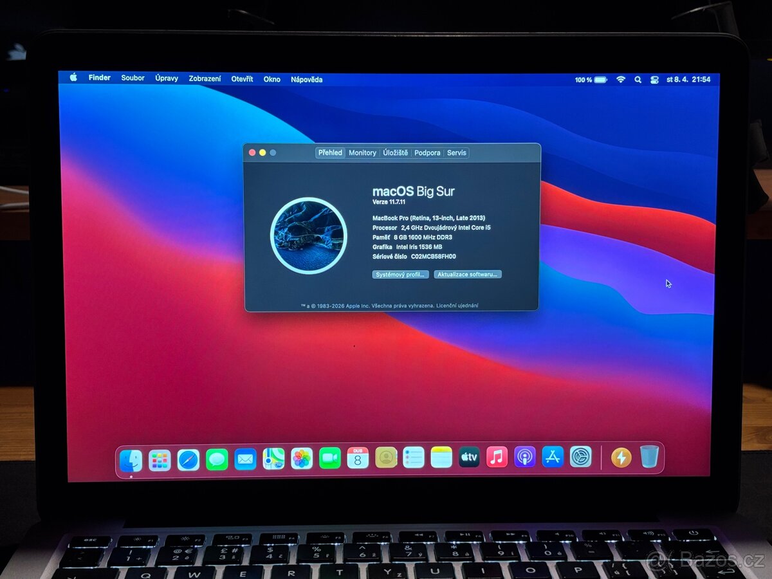Open the Reminders app
Viewport: 772px width, 579px height.
[414, 459]
